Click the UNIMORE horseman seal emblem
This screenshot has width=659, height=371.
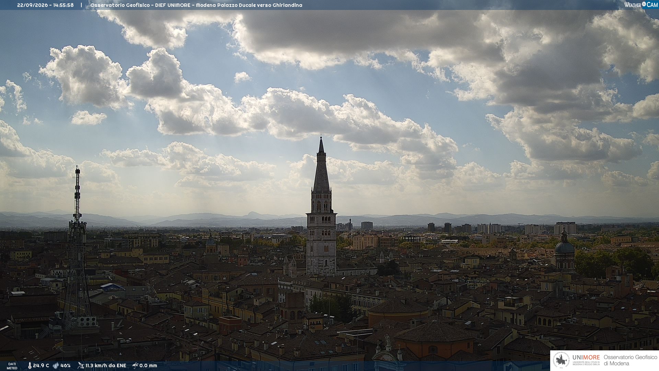(x=561, y=360)
